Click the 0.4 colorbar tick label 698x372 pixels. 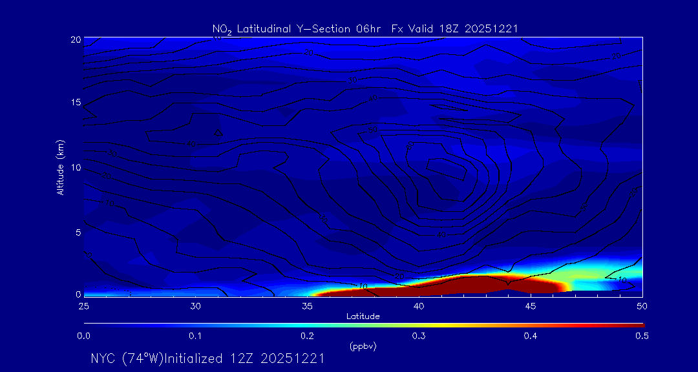[530, 336]
